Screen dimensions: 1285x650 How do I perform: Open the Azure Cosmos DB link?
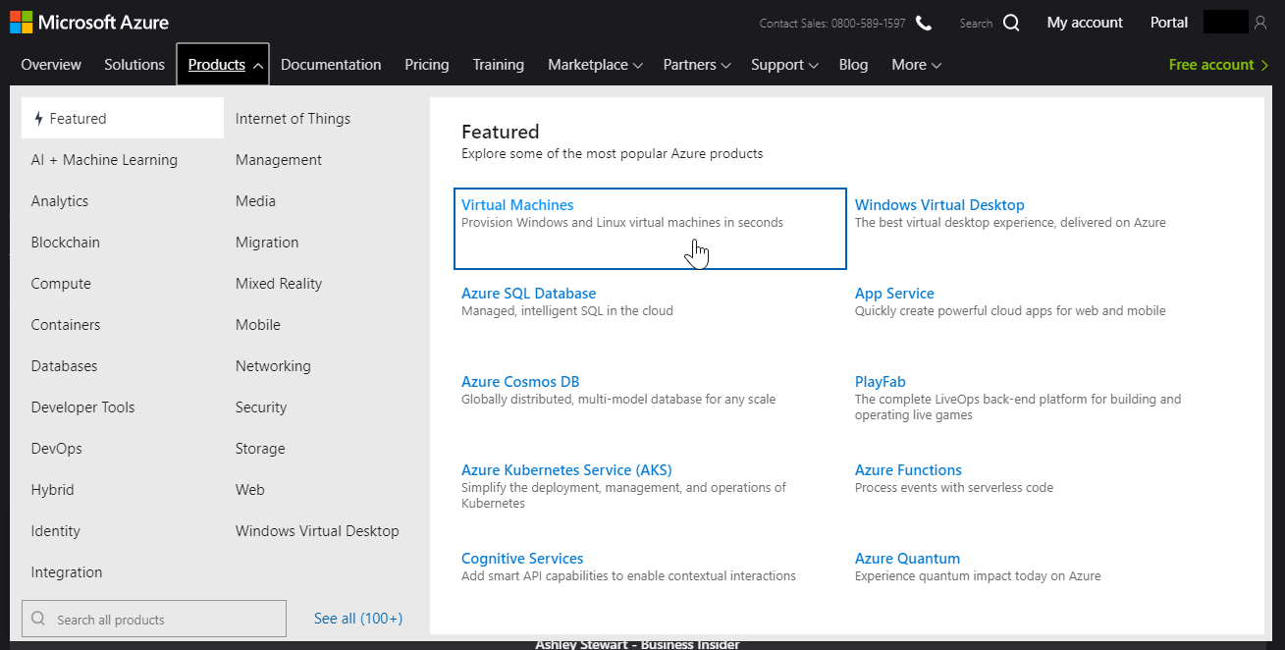pyautogui.click(x=520, y=382)
